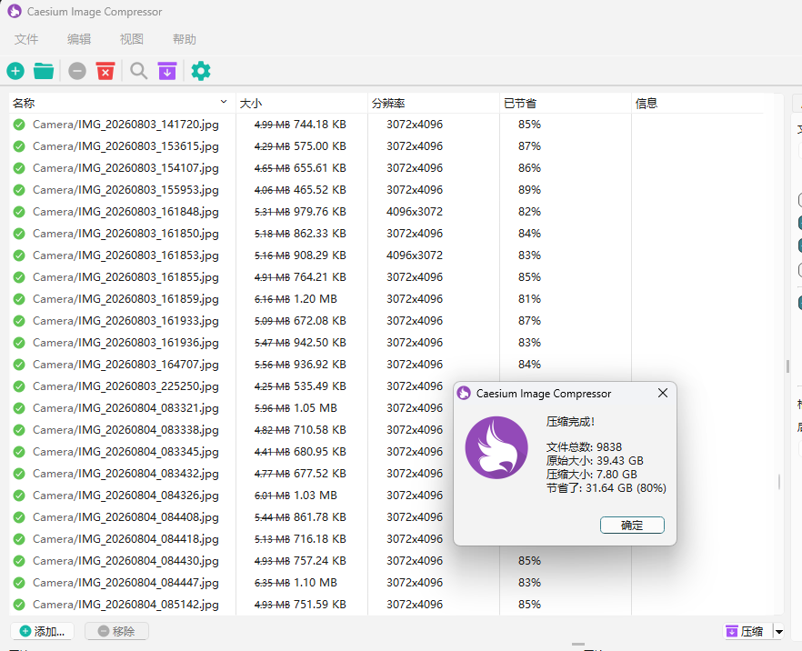Click the 信息 column header
This screenshot has width=802, height=651.
(x=697, y=104)
